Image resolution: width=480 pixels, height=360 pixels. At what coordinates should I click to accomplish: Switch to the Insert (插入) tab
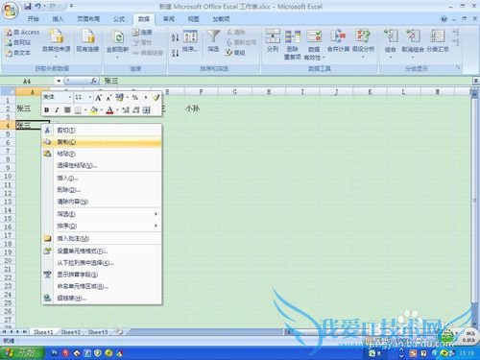click(x=58, y=19)
